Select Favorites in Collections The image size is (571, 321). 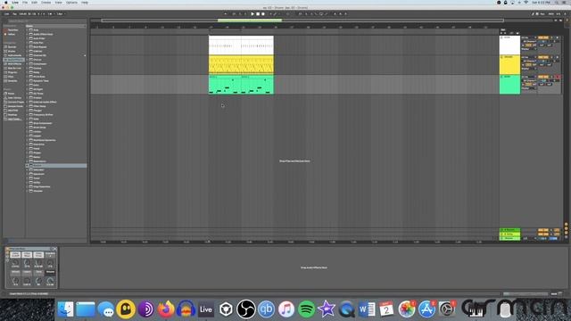[x=12, y=29]
